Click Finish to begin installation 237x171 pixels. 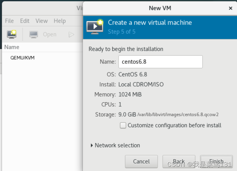click(216, 161)
